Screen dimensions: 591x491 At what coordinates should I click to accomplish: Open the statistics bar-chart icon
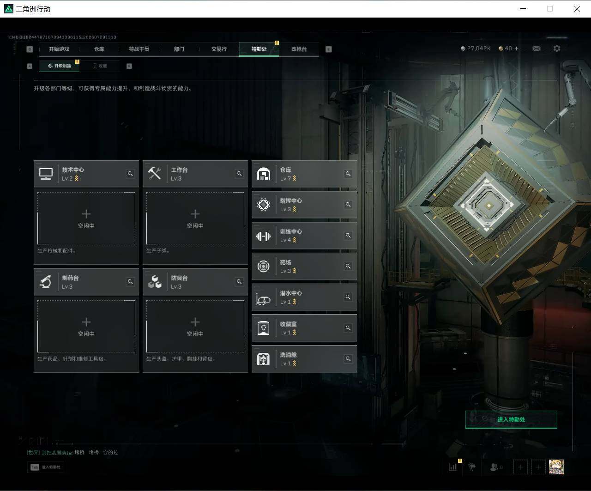tap(453, 467)
